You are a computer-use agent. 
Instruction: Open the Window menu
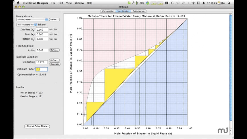click(79, 3)
